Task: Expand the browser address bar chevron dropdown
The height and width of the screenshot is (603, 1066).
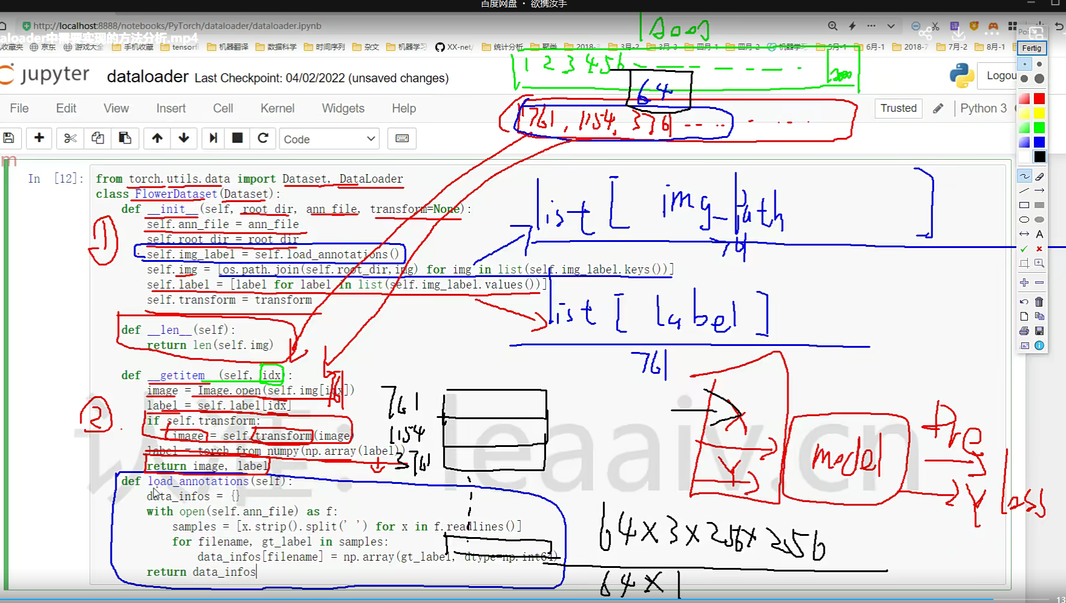Action: [891, 26]
